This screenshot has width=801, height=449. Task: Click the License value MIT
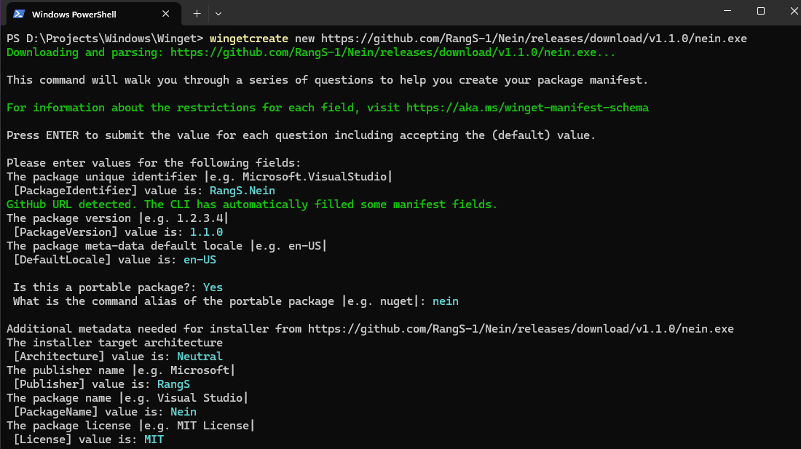[154, 440]
